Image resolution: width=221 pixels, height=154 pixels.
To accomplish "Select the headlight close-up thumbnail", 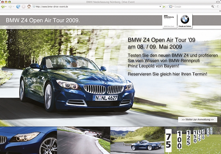I will coord(28,140).
